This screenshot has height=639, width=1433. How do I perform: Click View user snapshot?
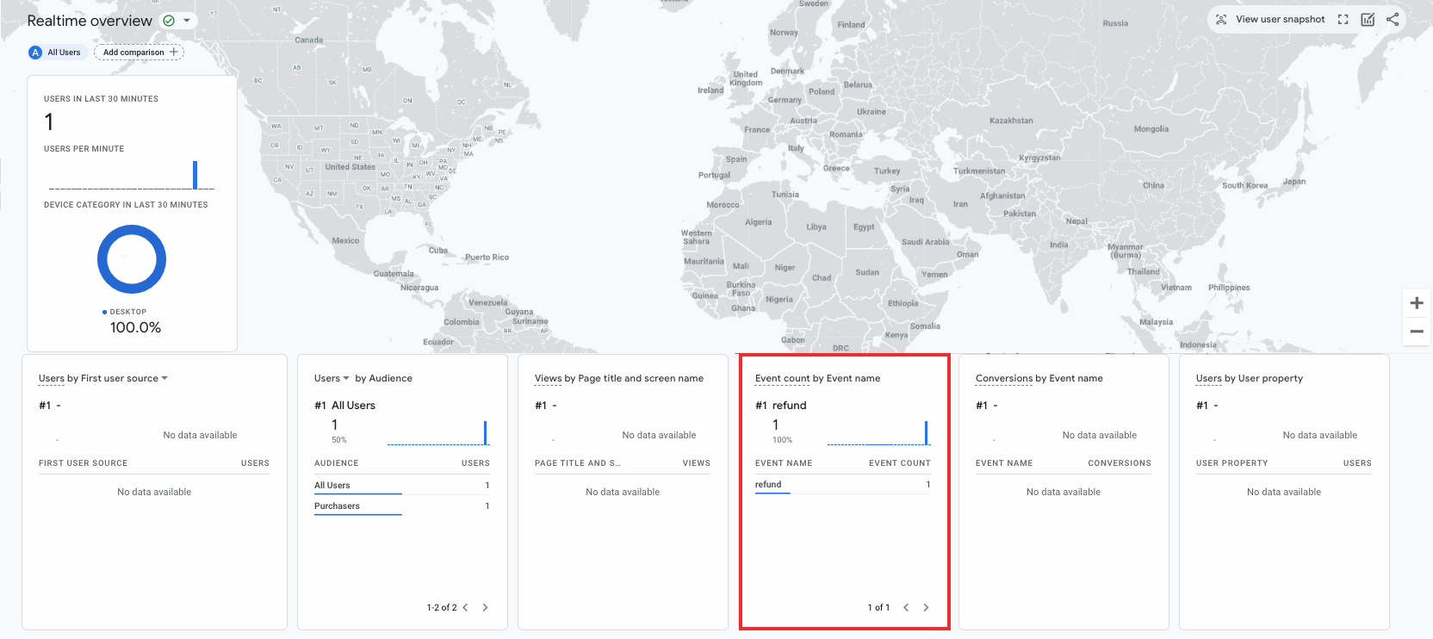pos(1270,19)
